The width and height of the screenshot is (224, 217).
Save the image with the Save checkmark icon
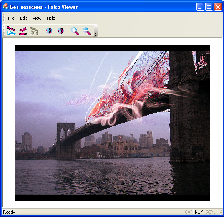23,31
